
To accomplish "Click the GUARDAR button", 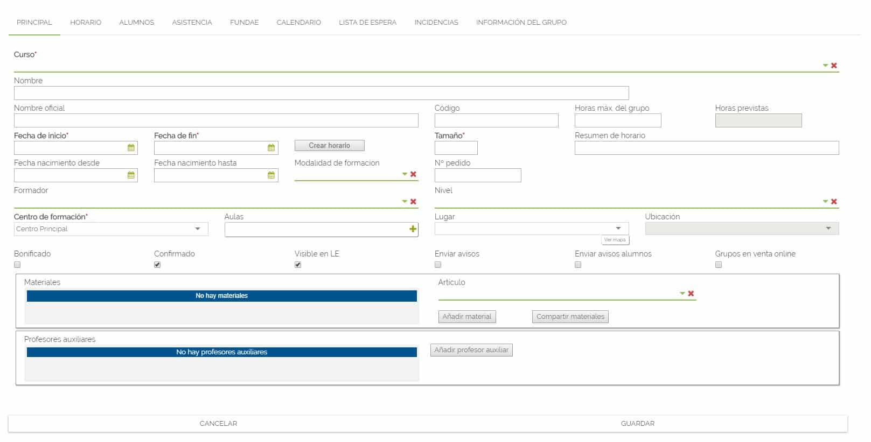I will coord(638,424).
